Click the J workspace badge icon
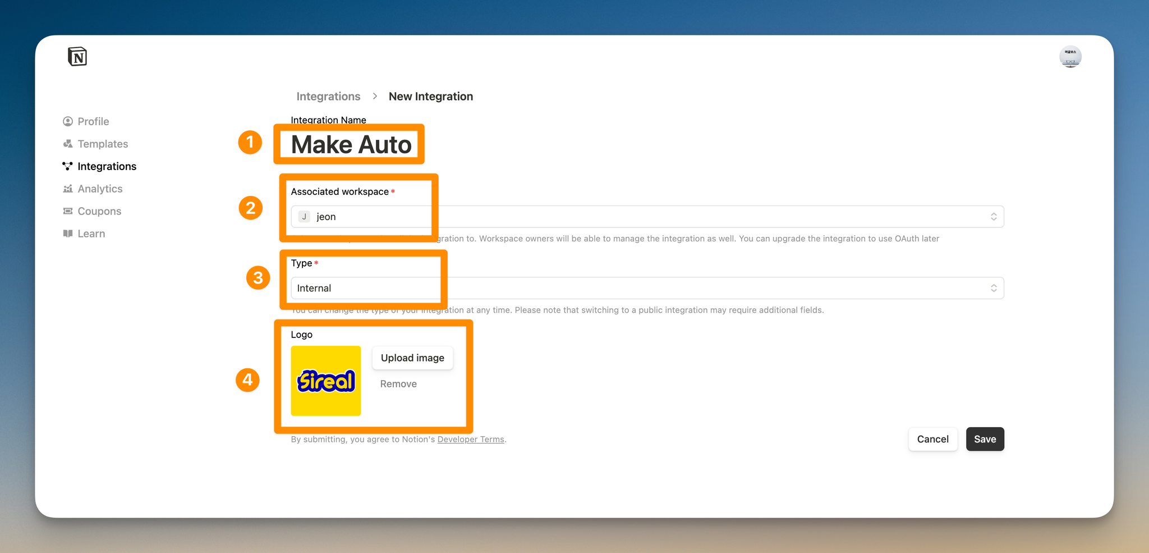 [x=304, y=217]
